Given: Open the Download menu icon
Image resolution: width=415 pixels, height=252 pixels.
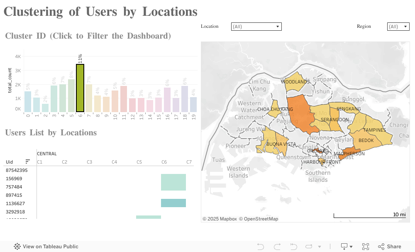Looking at the screenshot, I should [x=346, y=247].
